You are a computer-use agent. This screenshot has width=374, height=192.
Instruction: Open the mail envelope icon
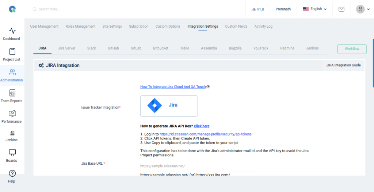(341, 9)
